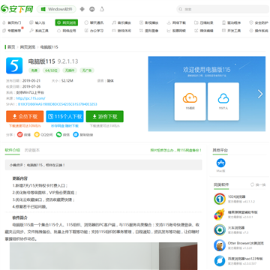The height and width of the screenshot is (270, 270).
Task: Open the 首页热门 category
Action: 12,22
